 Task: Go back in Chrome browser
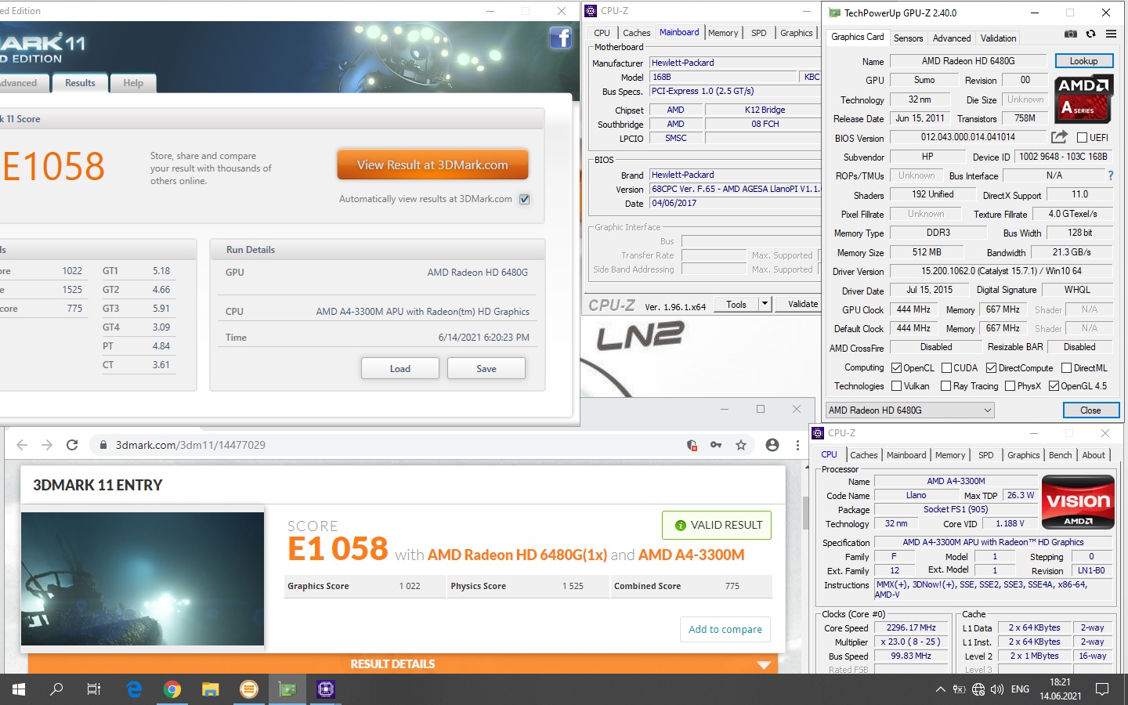[22, 445]
